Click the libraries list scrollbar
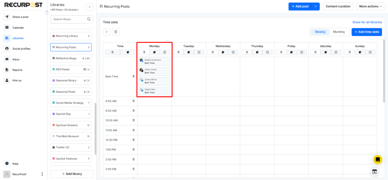The image size is (388, 180). (95, 129)
